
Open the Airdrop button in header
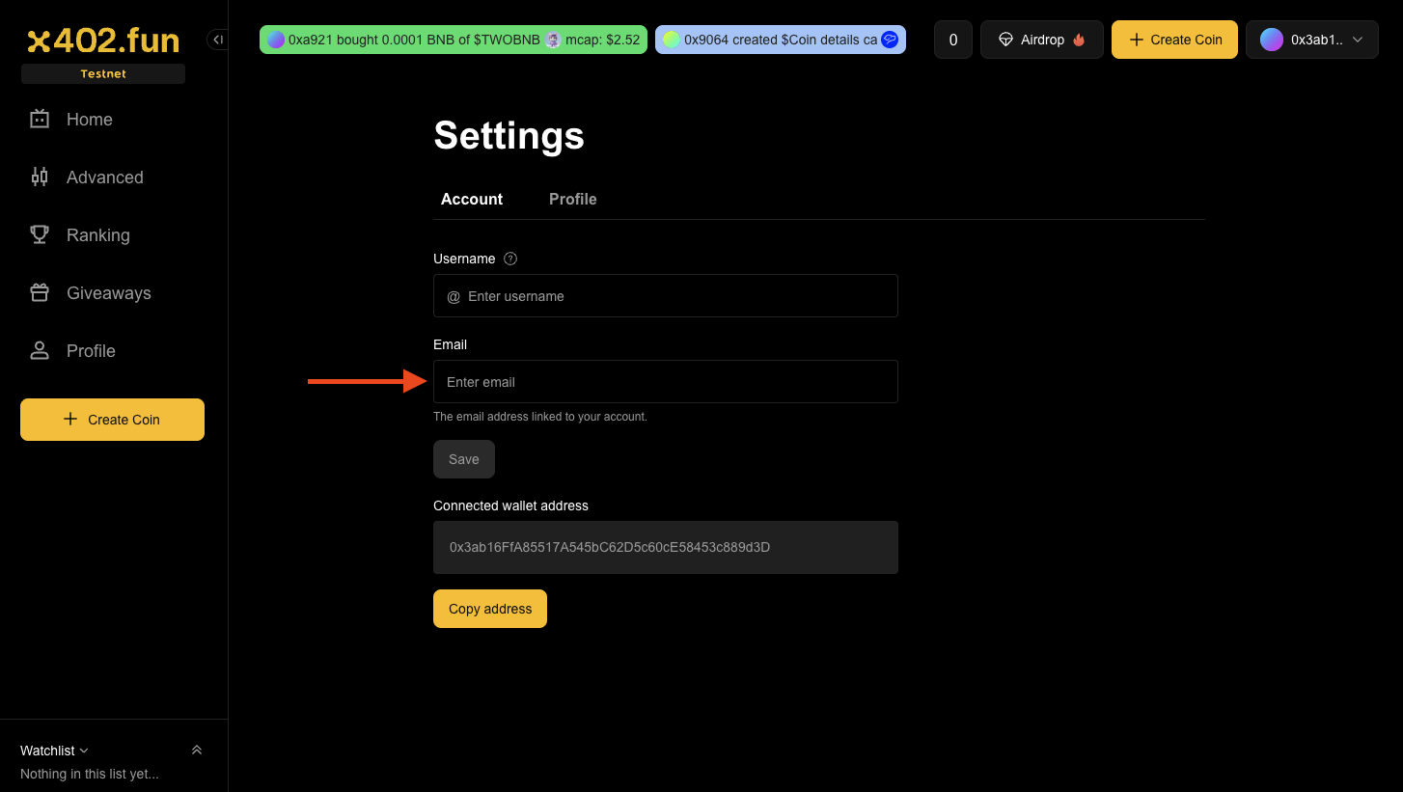[x=1041, y=40]
